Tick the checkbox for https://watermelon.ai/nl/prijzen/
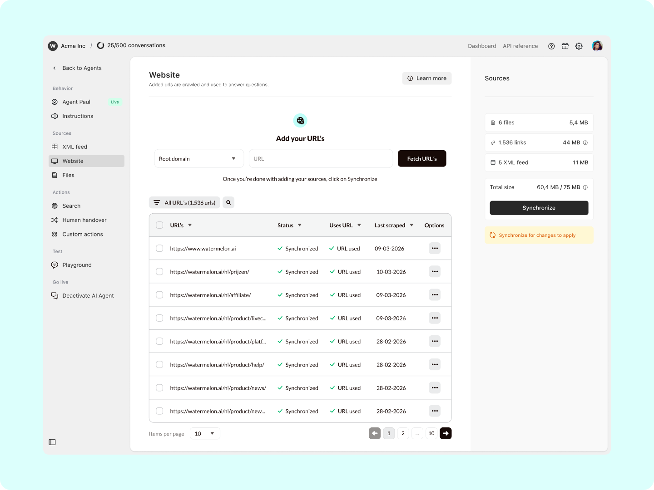Image resolution: width=654 pixels, height=490 pixels. pos(159,271)
